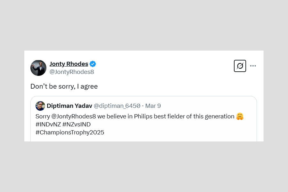288x192 pixels.
Task: Click the hugging face emoji
Action: 239,116
